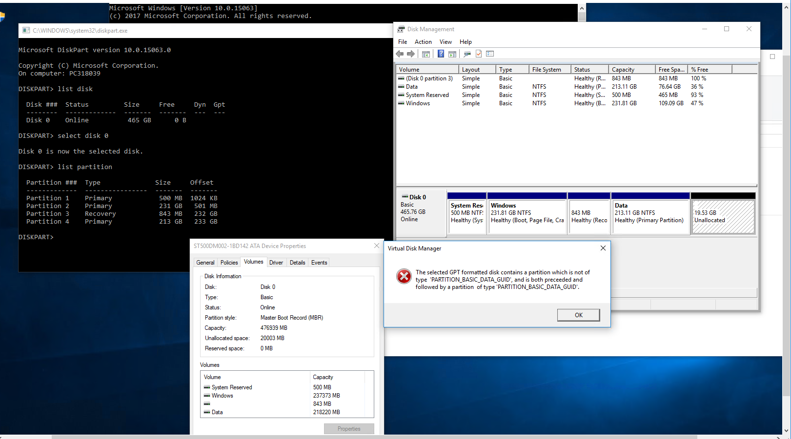Open the Action menu
This screenshot has height=439, width=791.
(423, 42)
